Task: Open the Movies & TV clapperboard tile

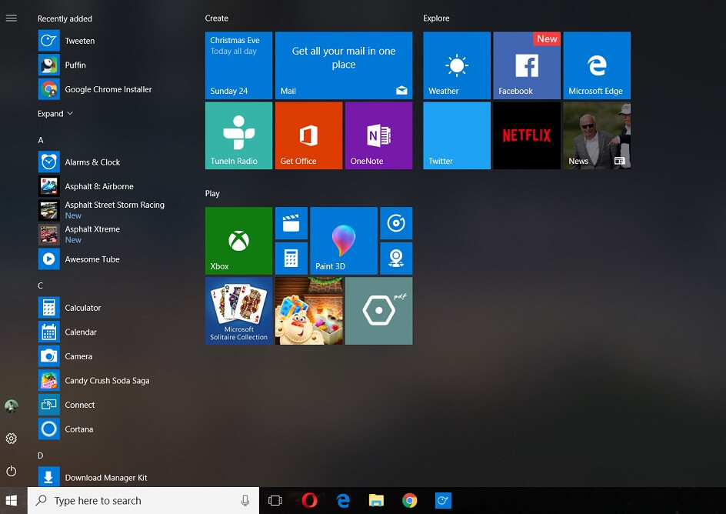Action: (291, 223)
